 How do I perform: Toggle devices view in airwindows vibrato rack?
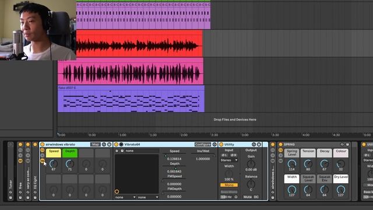[x=43, y=160]
